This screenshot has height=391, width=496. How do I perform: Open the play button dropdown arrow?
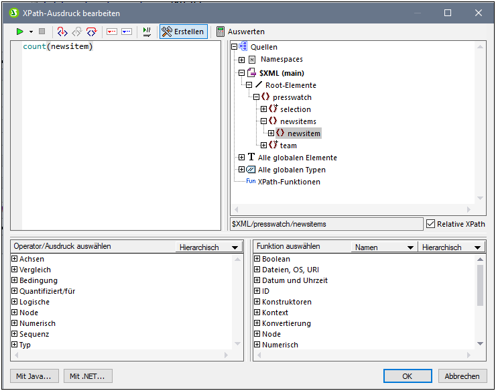pyautogui.click(x=31, y=32)
